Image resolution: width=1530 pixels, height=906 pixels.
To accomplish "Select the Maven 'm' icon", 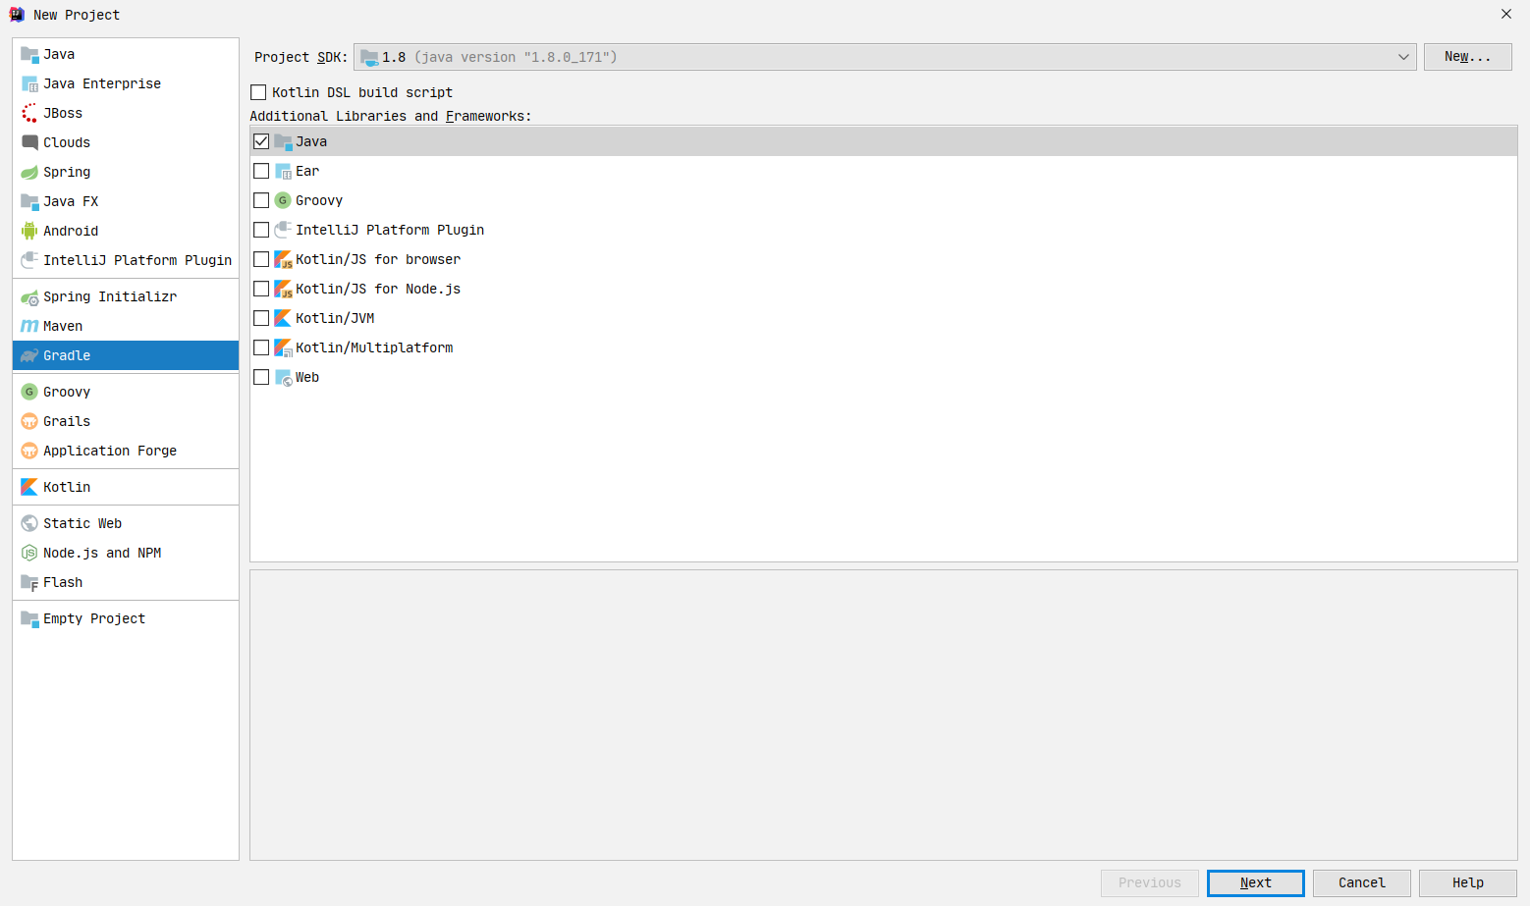I will coord(29,326).
